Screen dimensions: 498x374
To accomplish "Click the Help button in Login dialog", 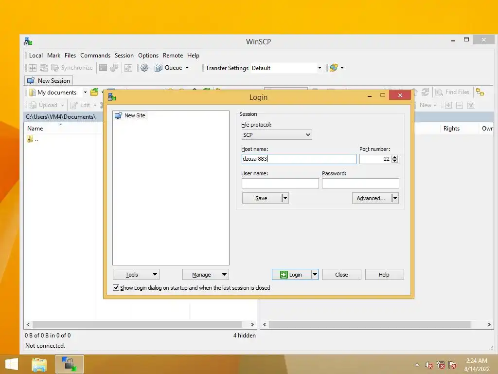I will [384, 275].
